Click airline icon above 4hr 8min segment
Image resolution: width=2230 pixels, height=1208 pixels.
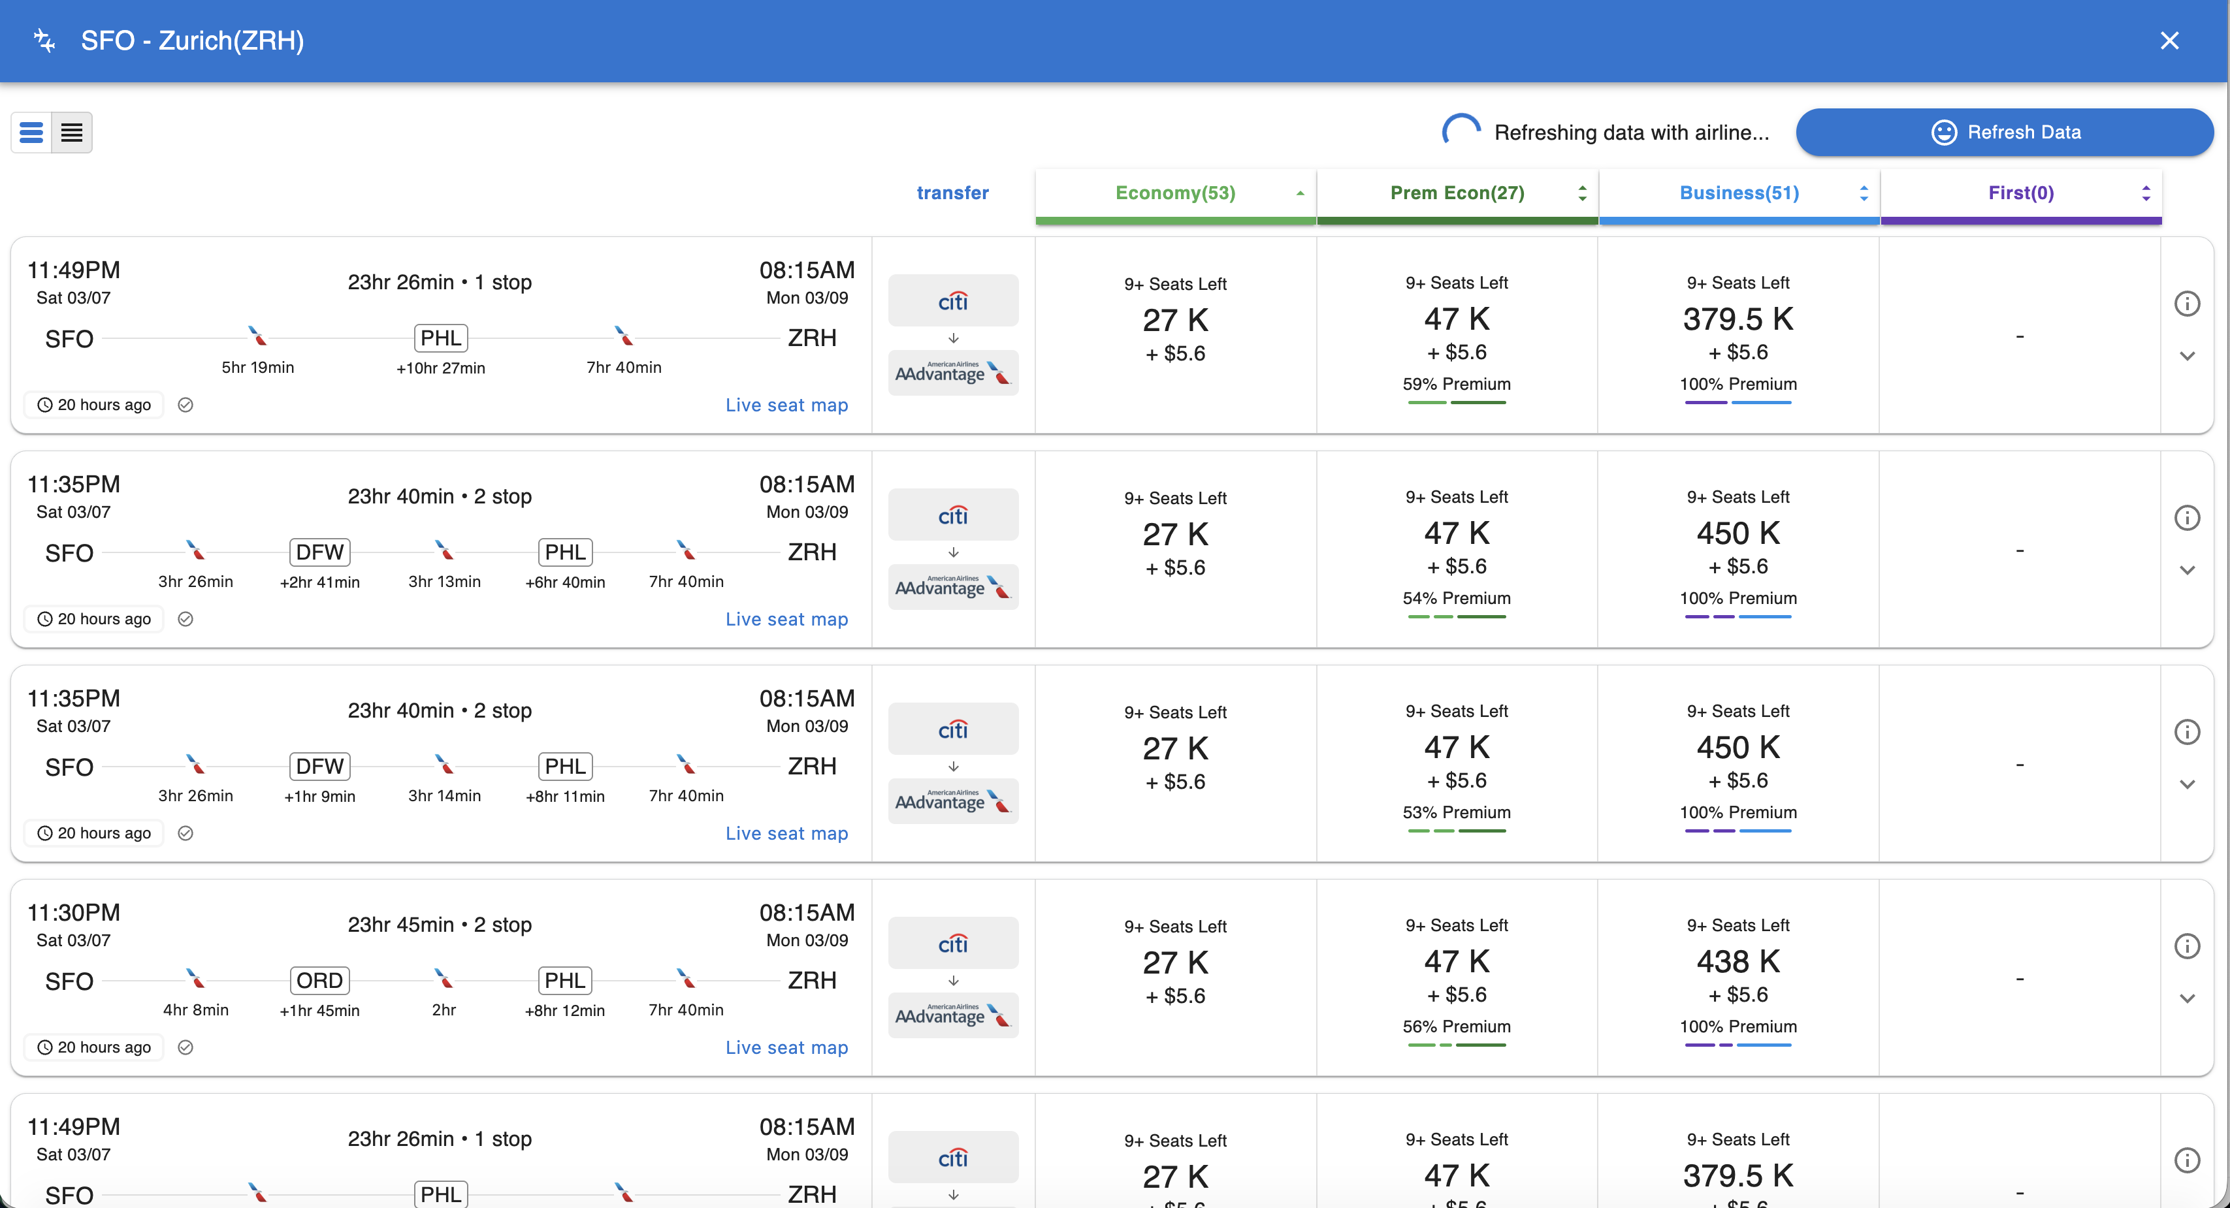[x=196, y=978]
